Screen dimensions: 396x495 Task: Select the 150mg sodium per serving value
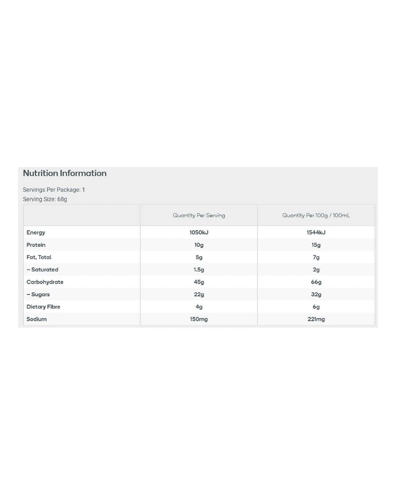coord(199,319)
